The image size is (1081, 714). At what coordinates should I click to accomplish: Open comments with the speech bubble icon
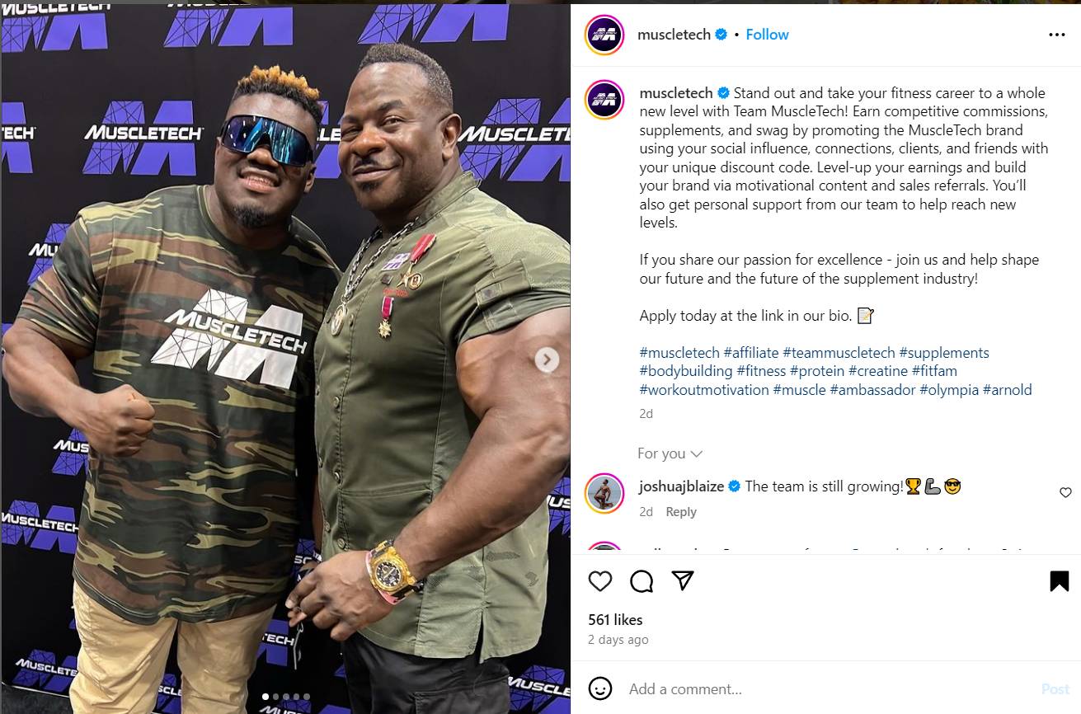642,581
